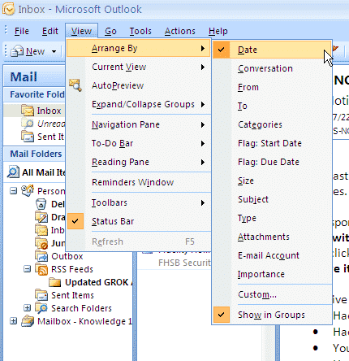Arrange messages by Conversation
Screen dimensions: 349x361
(x=272, y=68)
